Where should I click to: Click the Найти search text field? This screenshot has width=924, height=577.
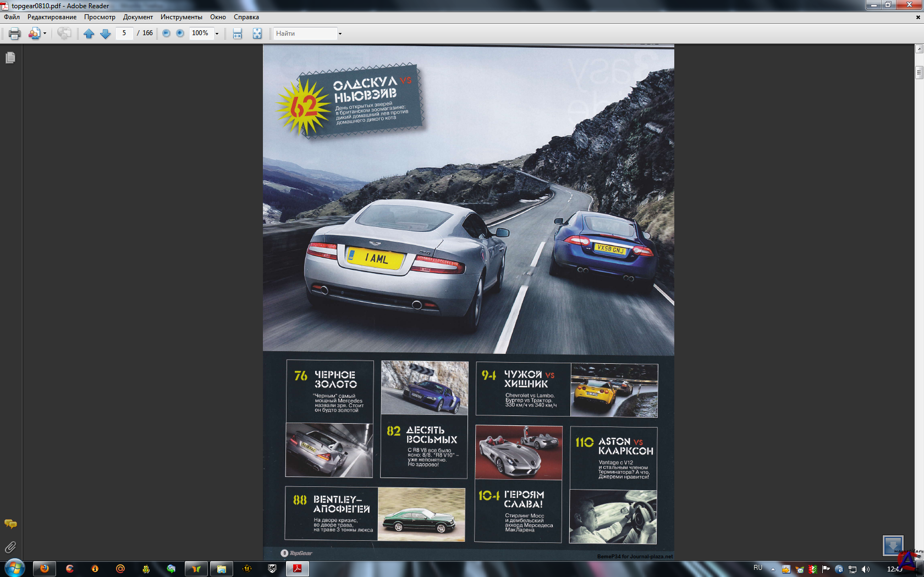click(x=305, y=34)
